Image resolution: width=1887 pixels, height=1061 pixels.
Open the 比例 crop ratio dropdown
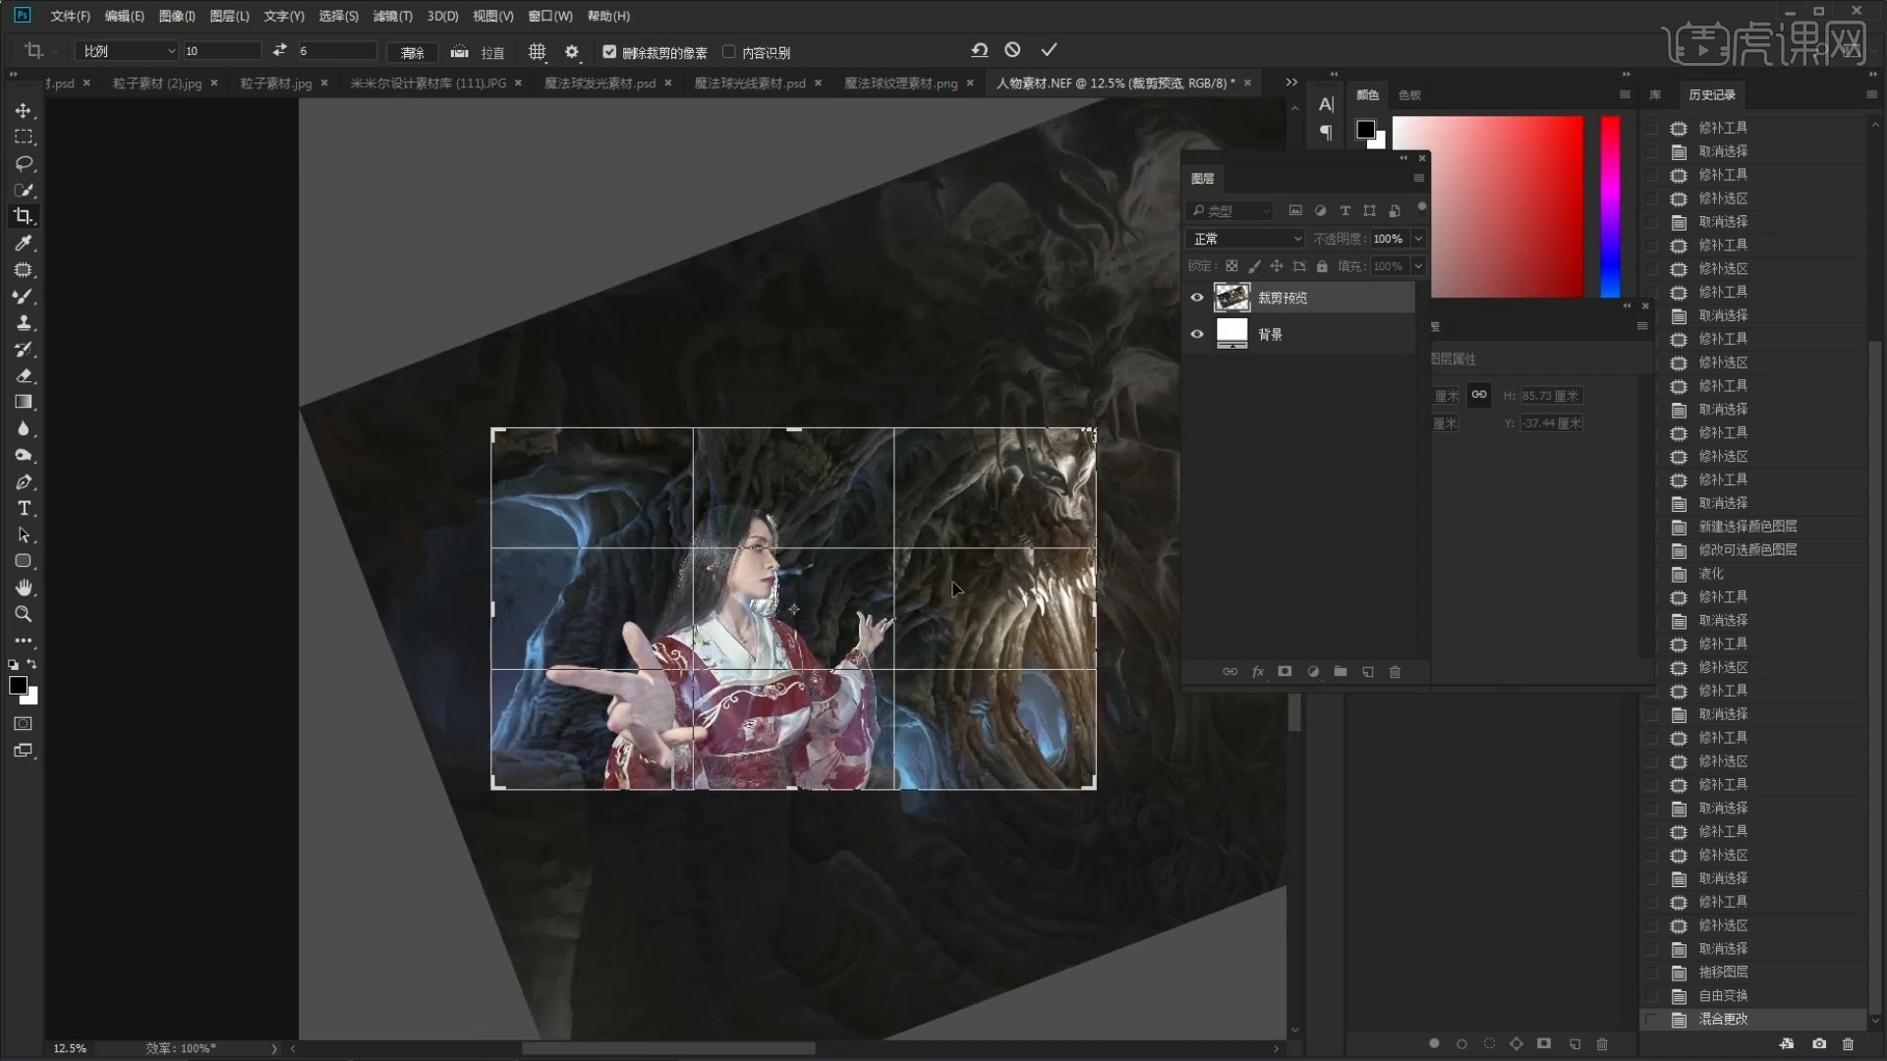[128, 51]
